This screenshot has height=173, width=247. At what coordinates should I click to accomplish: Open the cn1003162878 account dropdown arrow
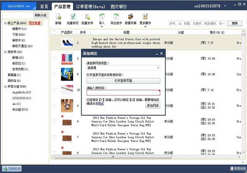click(225, 6)
